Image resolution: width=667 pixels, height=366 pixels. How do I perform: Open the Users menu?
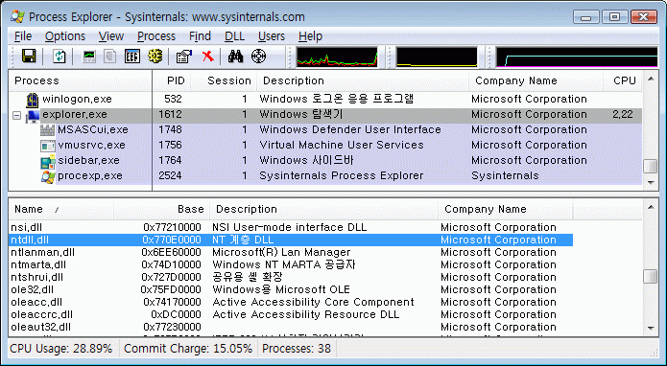coord(272,36)
